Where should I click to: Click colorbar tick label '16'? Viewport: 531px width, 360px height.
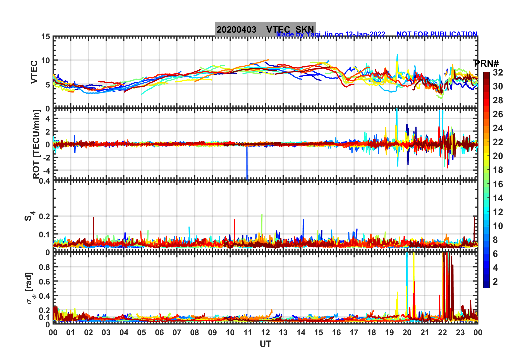tap(498, 184)
